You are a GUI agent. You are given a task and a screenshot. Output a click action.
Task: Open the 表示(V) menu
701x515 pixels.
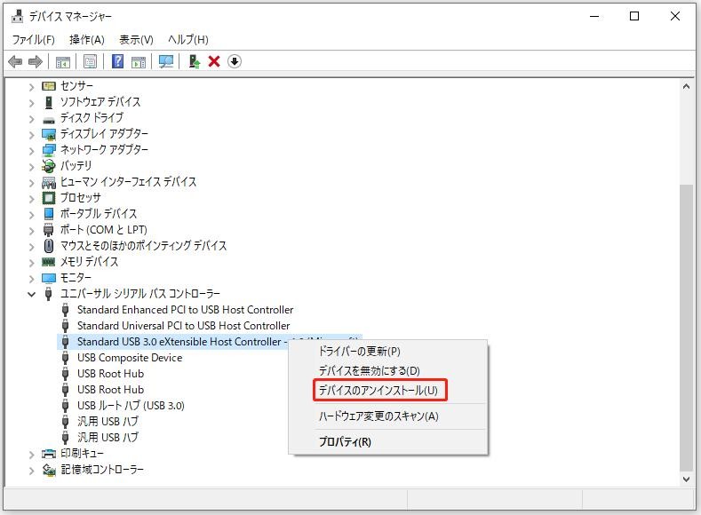[136, 39]
